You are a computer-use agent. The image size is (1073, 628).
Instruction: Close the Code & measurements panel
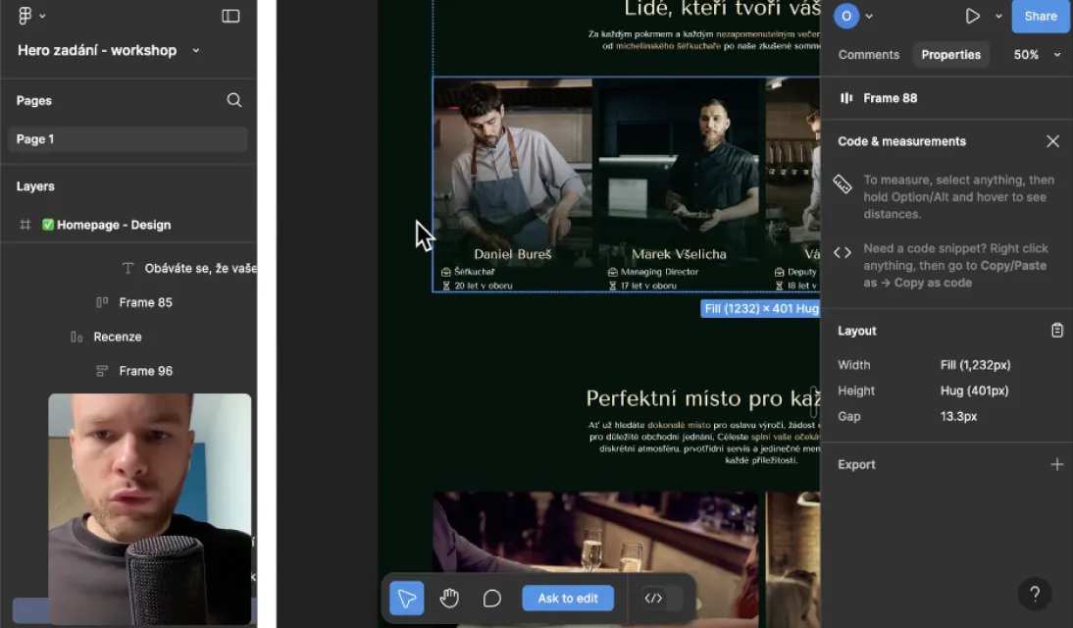pos(1052,141)
